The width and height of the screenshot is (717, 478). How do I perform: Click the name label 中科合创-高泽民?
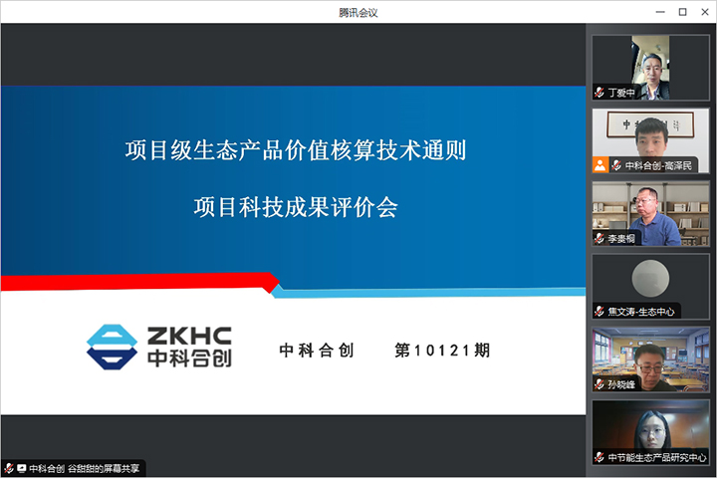click(x=658, y=165)
